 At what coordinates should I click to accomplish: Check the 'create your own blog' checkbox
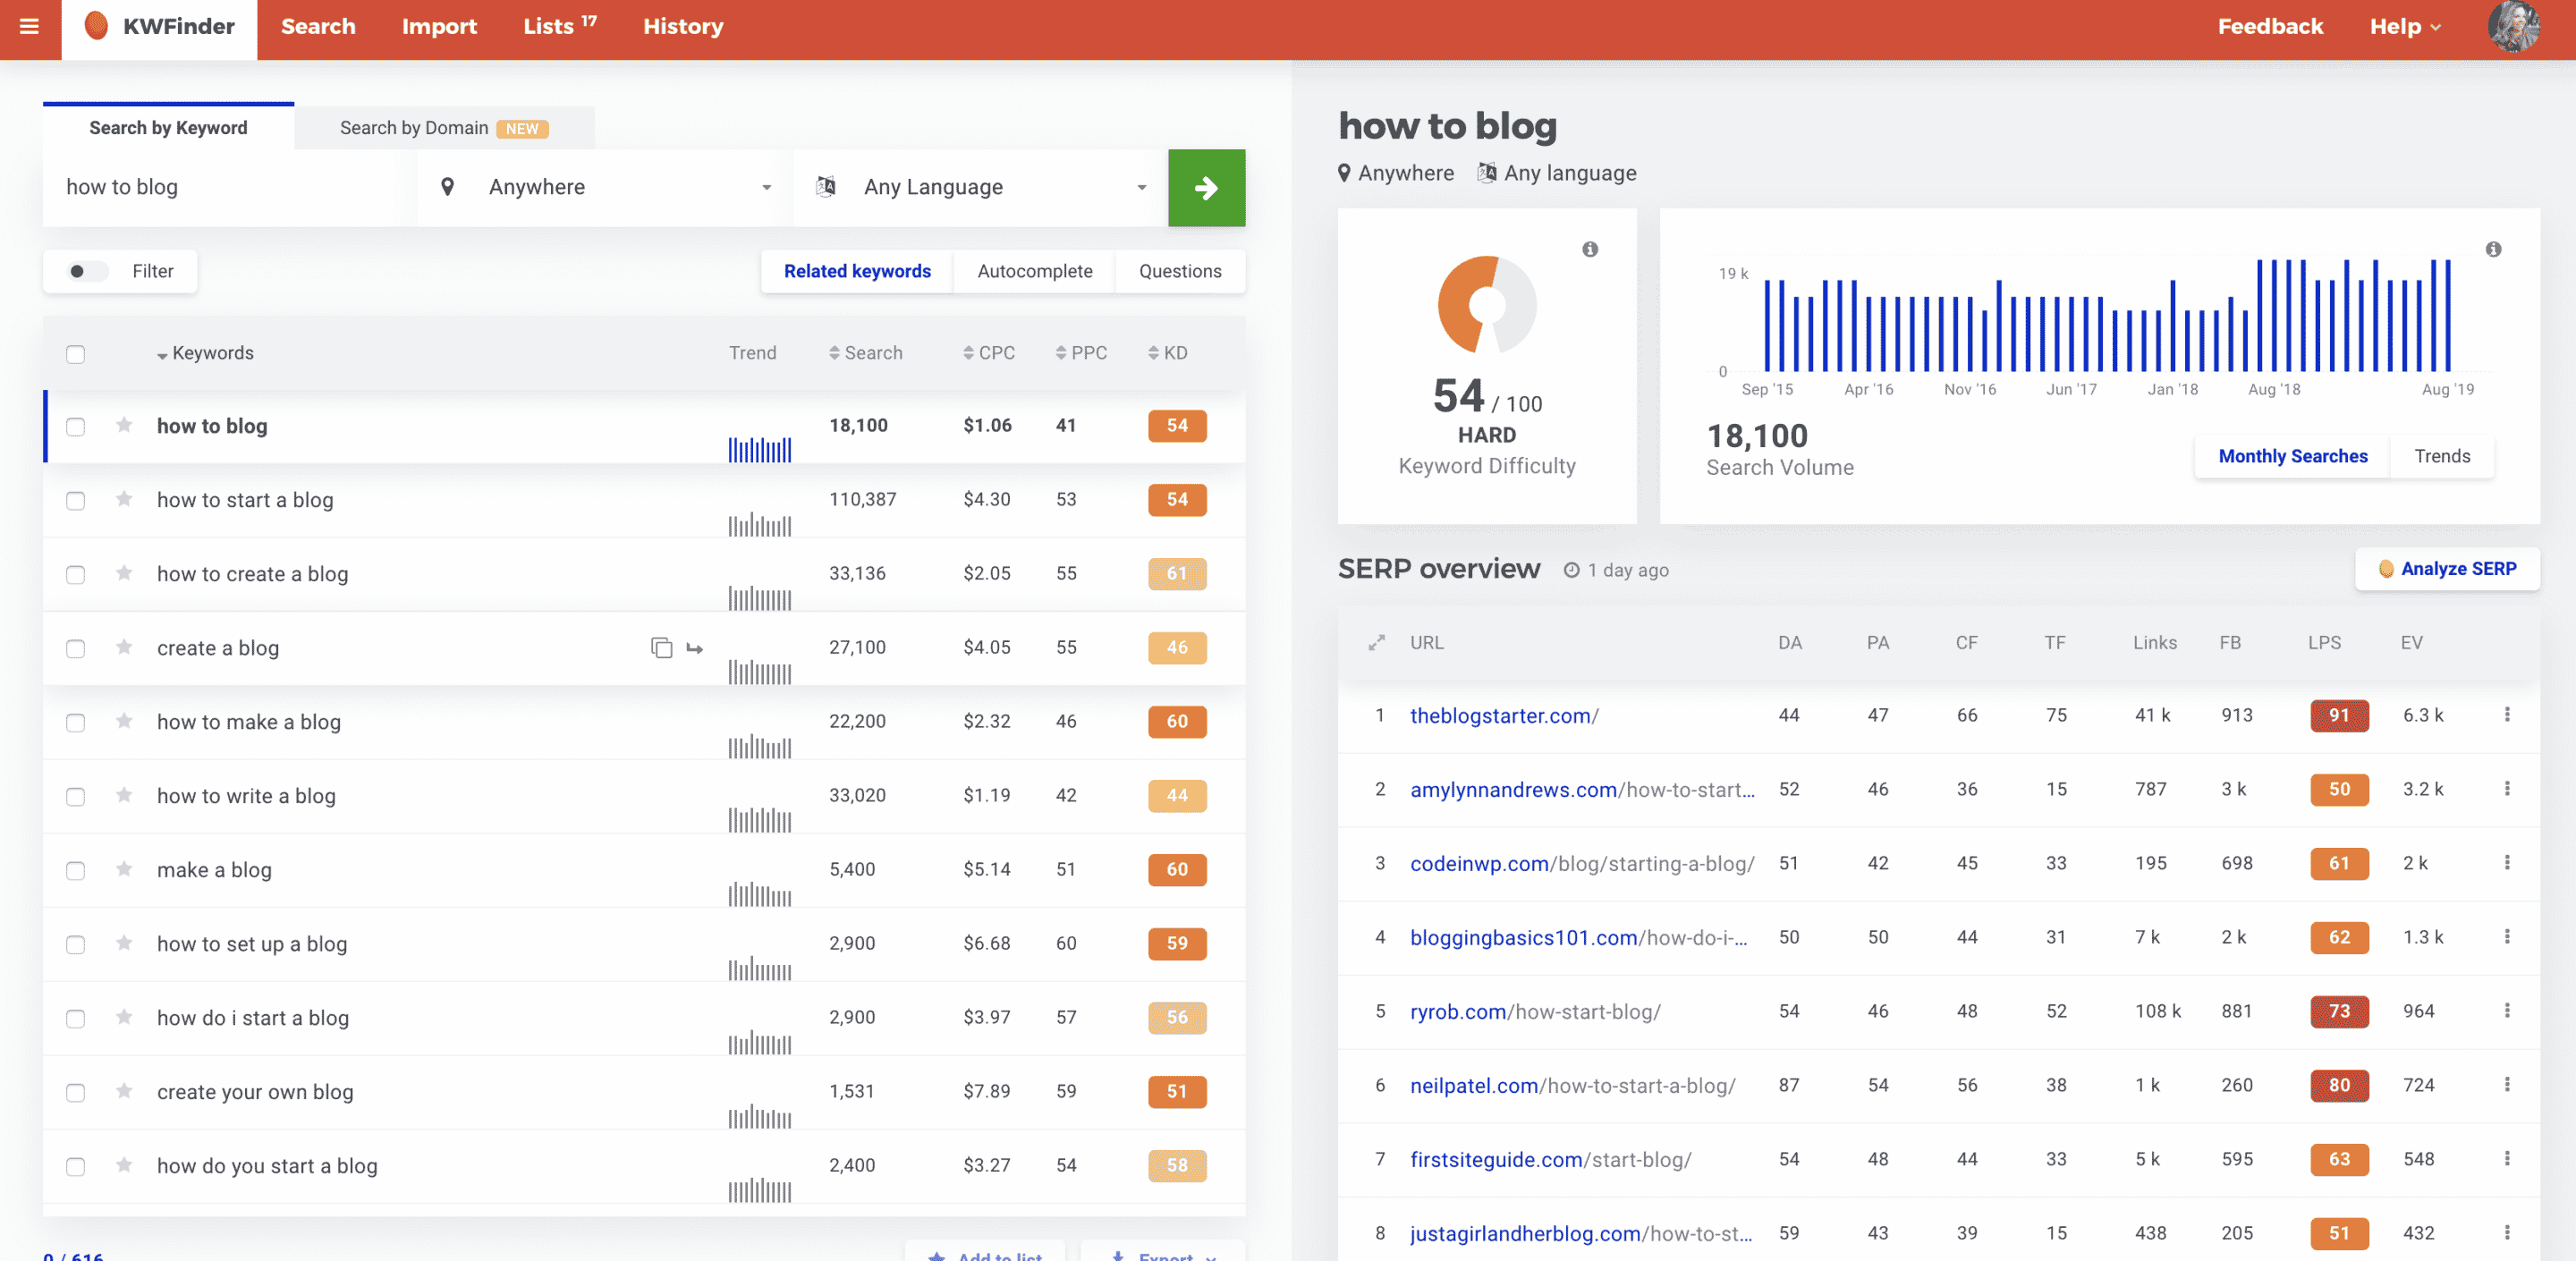click(76, 1093)
